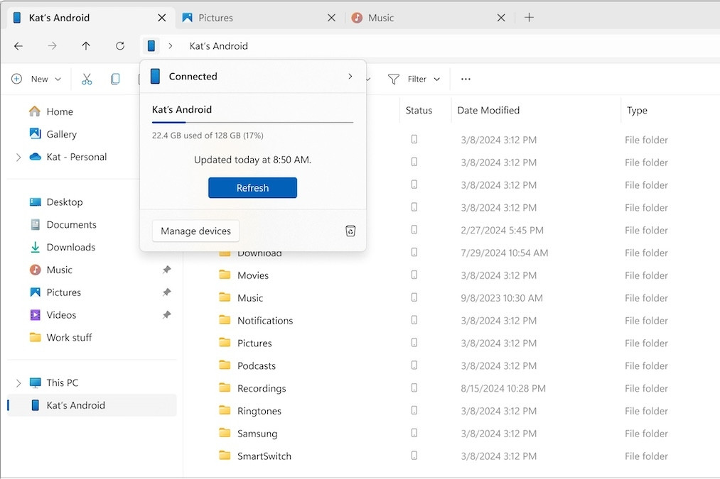Expand the Kat - Personal OneDrive node
Image resolution: width=720 pixels, height=479 pixels.
(18, 158)
